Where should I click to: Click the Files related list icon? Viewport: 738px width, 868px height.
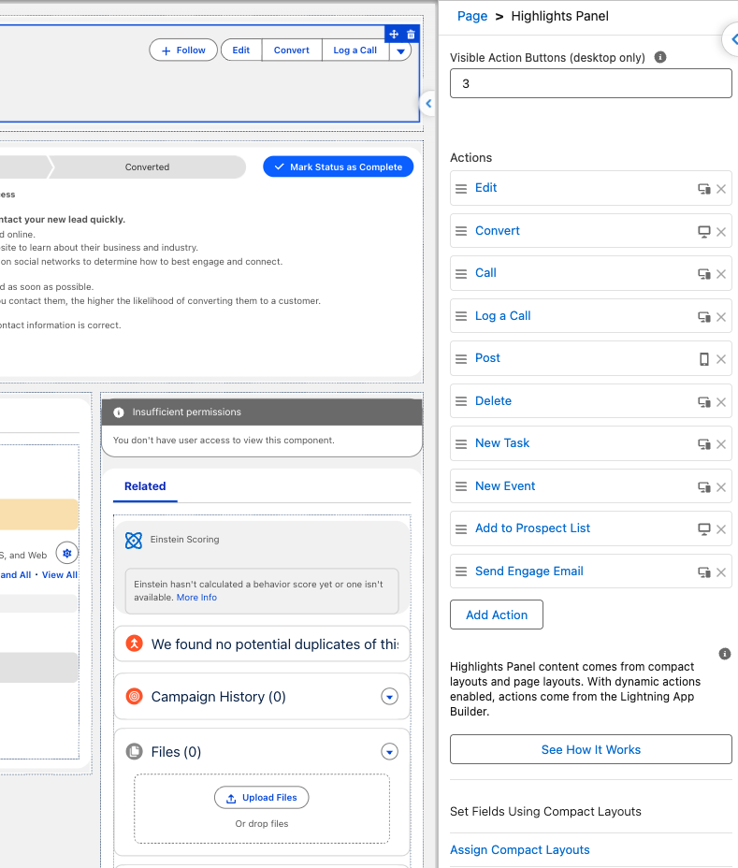point(134,751)
